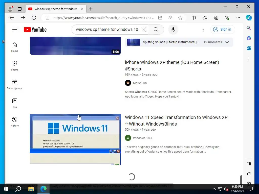Open the 1:06 video thumbnail
The width and height of the screenshot is (259, 194).
click(75, 46)
